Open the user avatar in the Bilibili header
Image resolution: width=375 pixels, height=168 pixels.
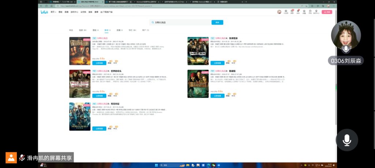279,12
